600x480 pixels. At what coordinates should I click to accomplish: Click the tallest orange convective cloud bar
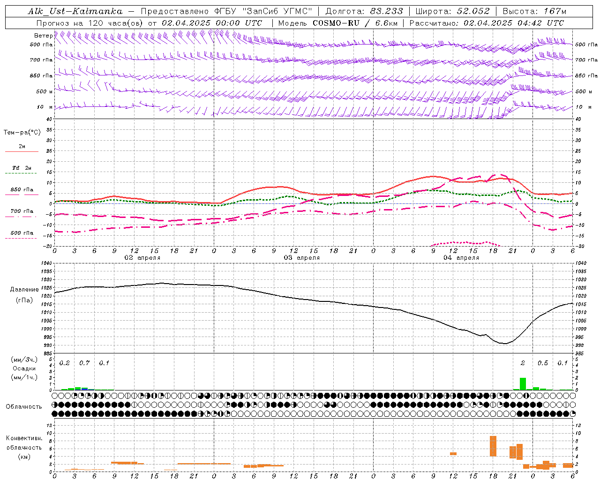click(x=493, y=446)
